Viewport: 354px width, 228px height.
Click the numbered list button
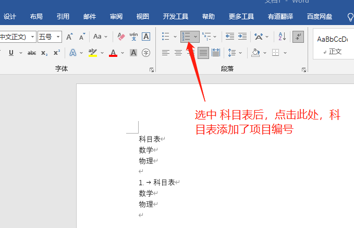(186, 37)
